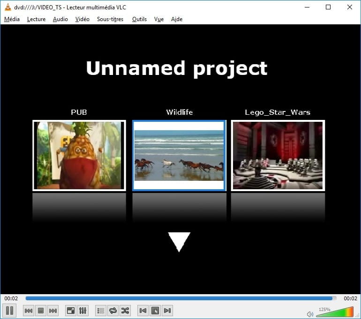Image resolution: width=361 pixels, height=319 pixels.
Task: Click the elapsed time 00:02 label
Action: [x=11, y=298]
